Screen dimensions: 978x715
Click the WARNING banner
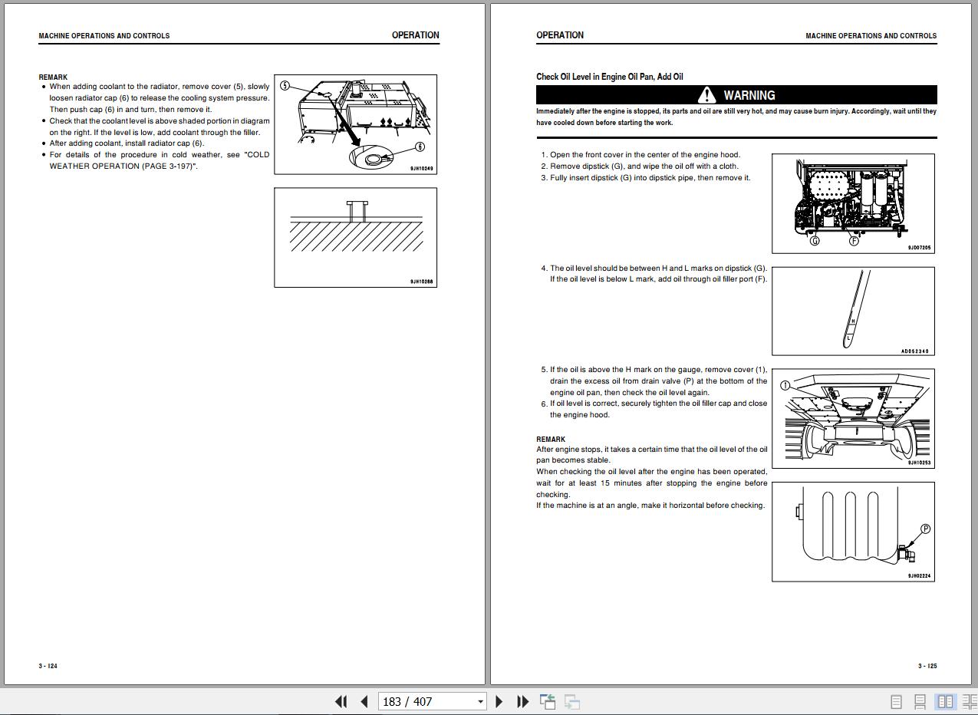tap(736, 95)
